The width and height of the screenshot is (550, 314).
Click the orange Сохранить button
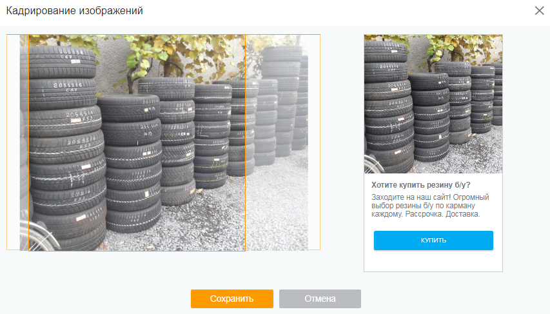coord(231,299)
